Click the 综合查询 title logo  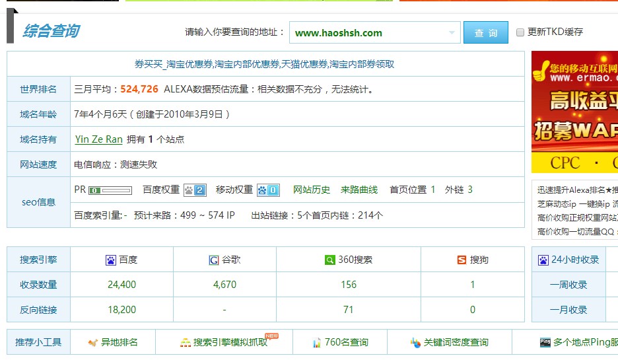51,31
